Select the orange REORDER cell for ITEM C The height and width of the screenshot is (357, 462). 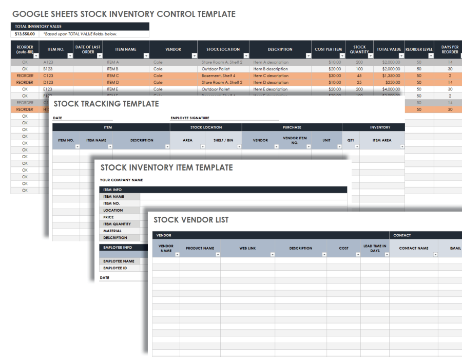[24, 76]
